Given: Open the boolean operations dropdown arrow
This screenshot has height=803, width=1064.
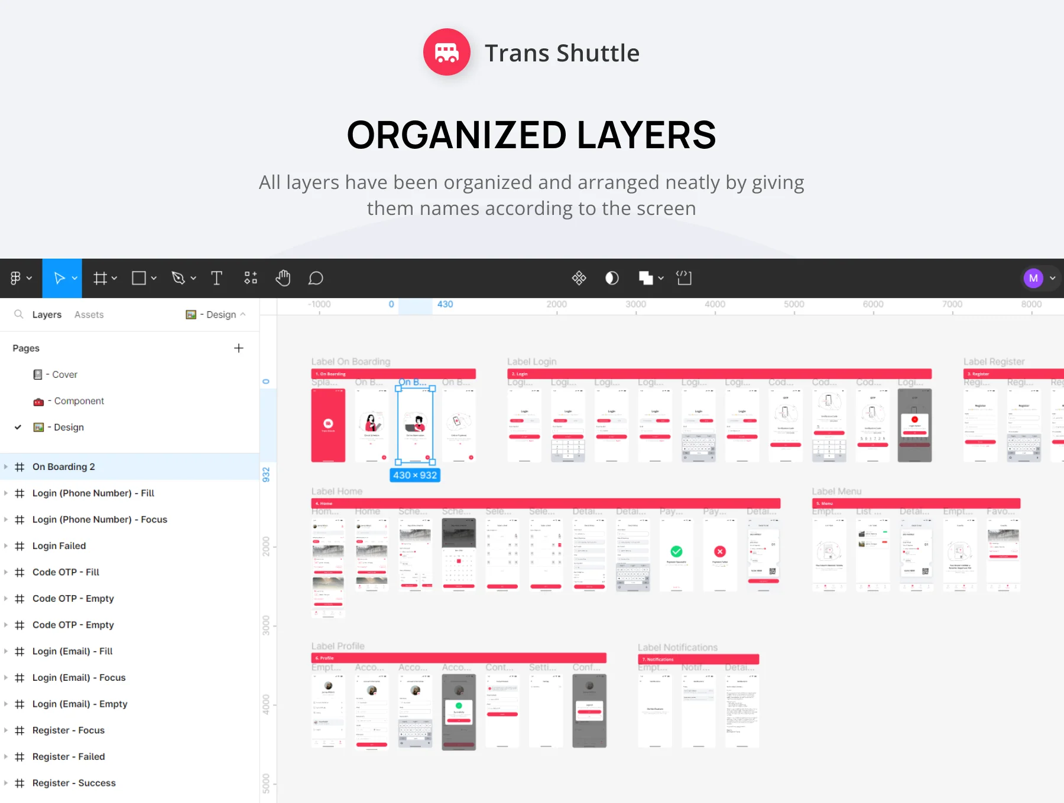Looking at the screenshot, I should 661,278.
